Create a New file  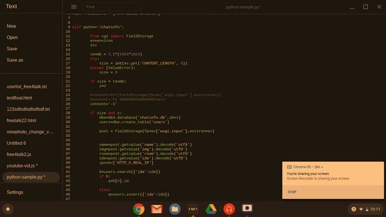(x=11, y=26)
